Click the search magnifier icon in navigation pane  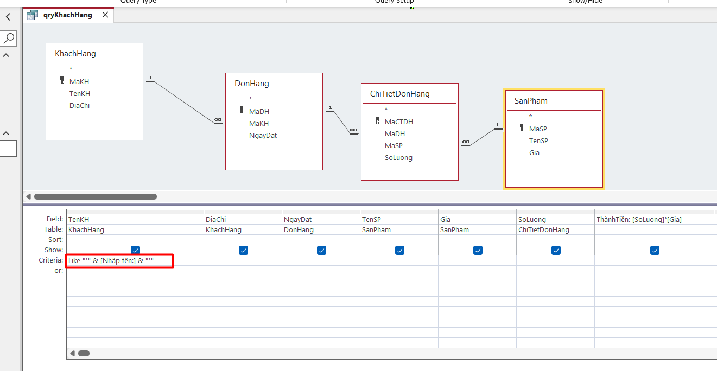click(9, 38)
